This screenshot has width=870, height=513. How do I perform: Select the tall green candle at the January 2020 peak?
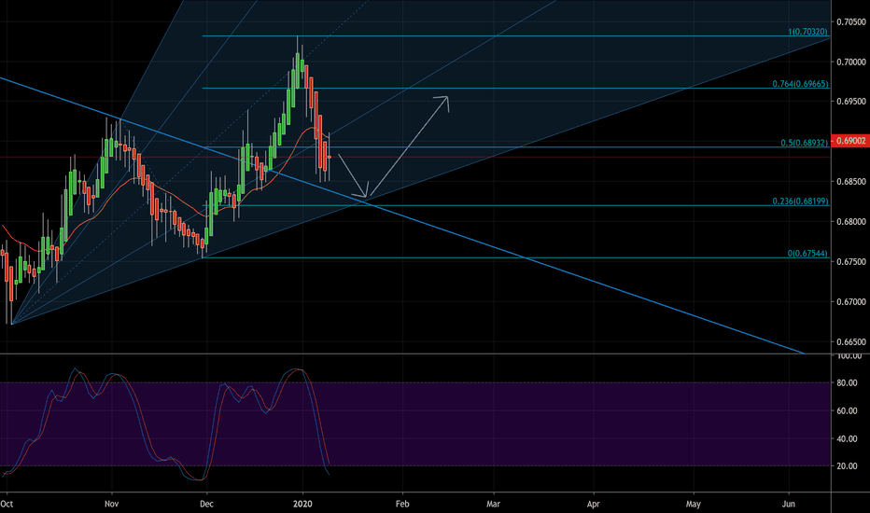(298, 69)
